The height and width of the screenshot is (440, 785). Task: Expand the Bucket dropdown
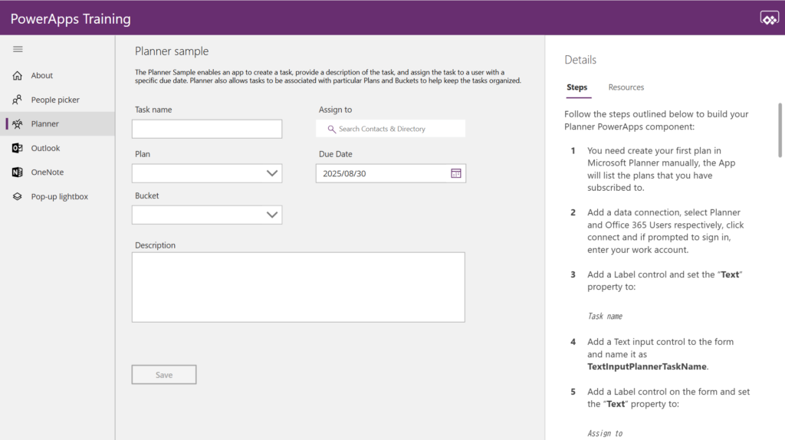pos(207,215)
